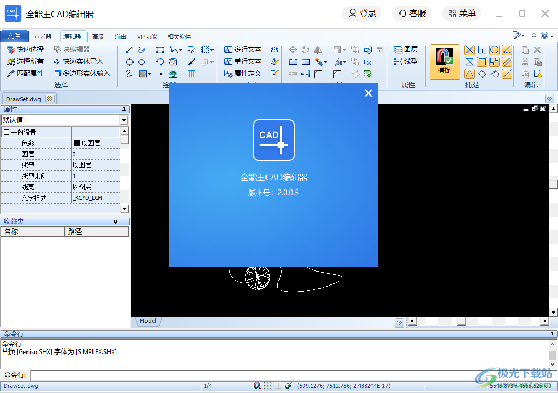This screenshot has width=558, height=393.
Task: Click the 登录 login button
Action: pyautogui.click(x=362, y=13)
